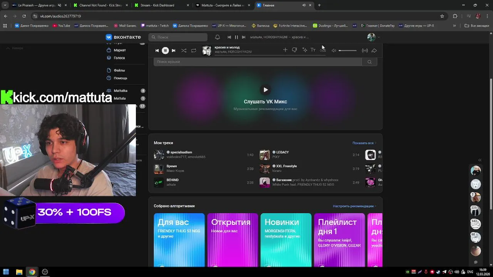The width and height of the screenshot is (493, 277).
Task: Open the Плейлист дня 1 card
Action: pos(339,240)
